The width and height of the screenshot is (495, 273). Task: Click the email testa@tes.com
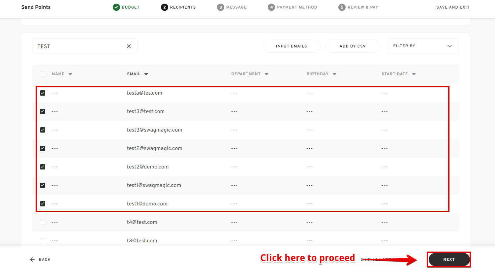point(144,93)
